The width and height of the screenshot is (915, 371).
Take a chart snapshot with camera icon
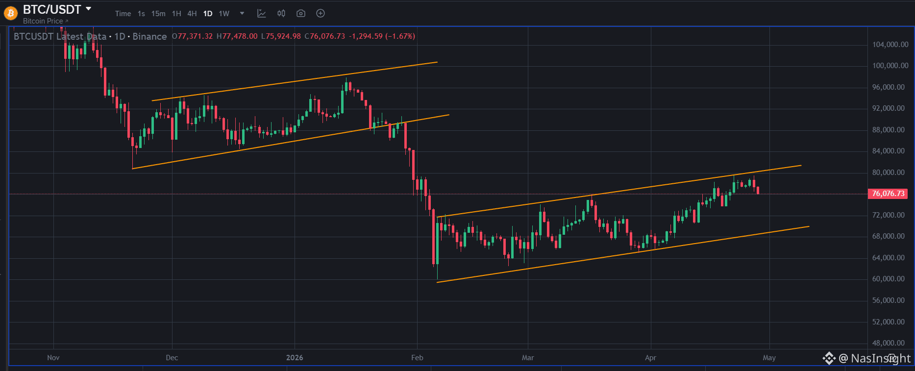(x=301, y=14)
